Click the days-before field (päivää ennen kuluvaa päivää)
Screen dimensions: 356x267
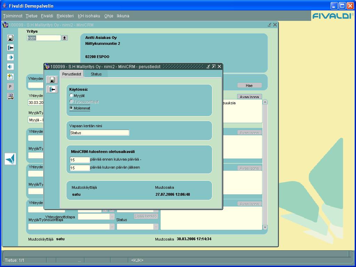[x=80, y=160]
